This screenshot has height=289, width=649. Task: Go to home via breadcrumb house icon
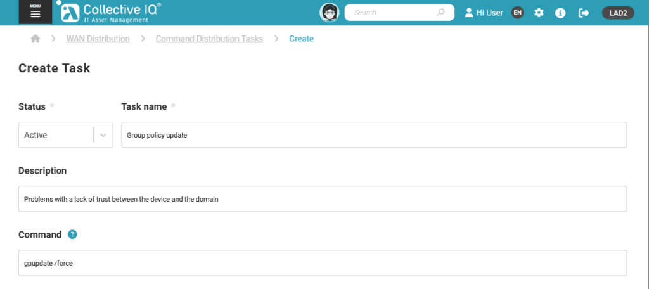[35, 39]
